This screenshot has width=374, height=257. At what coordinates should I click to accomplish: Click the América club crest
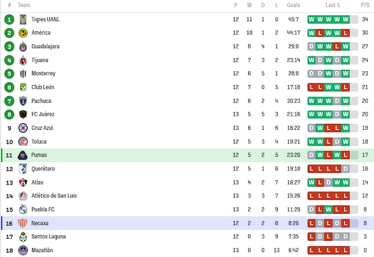[23, 33]
